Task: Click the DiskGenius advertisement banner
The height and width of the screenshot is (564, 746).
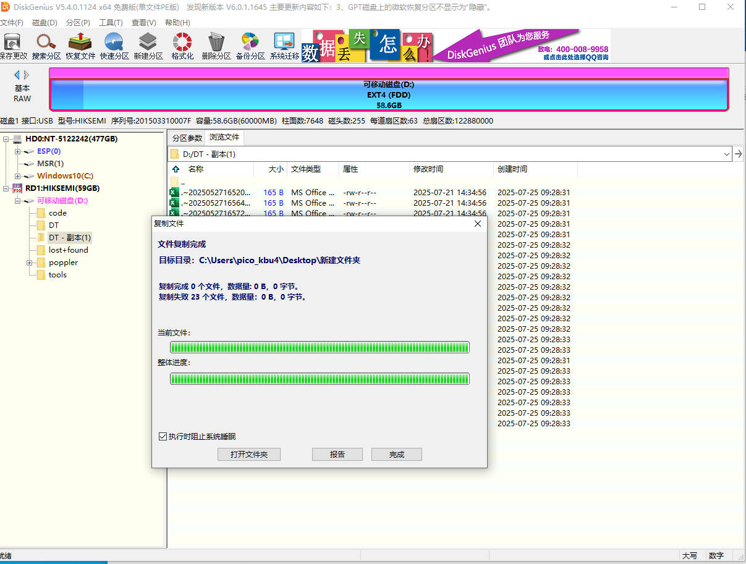Action: (x=456, y=46)
